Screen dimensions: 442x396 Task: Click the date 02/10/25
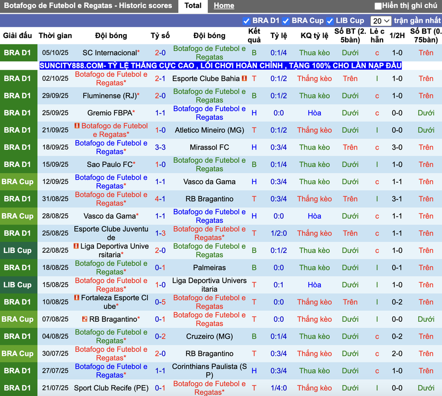point(55,79)
